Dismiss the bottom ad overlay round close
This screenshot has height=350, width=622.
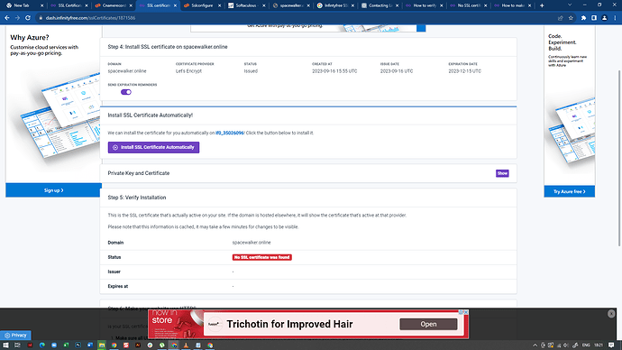[611, 314]
